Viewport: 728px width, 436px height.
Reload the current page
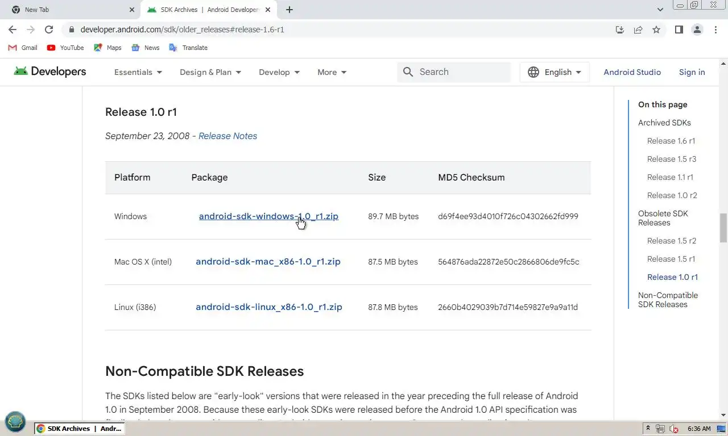[49, 30]
